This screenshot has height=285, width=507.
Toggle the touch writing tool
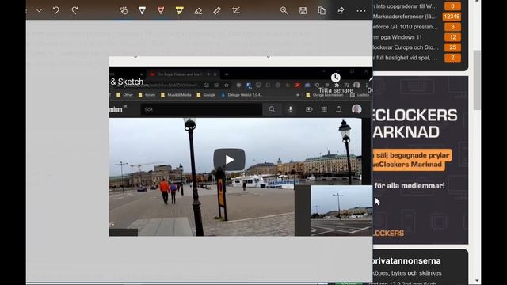click(x=124, y=10)
